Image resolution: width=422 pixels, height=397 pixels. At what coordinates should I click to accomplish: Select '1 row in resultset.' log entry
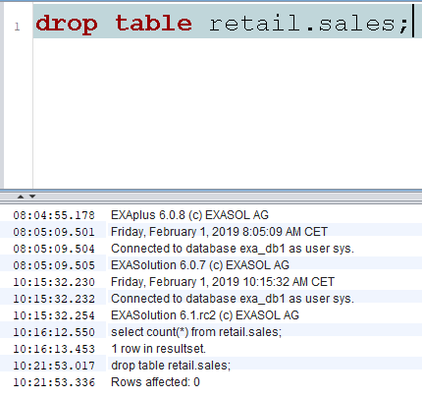159,349
